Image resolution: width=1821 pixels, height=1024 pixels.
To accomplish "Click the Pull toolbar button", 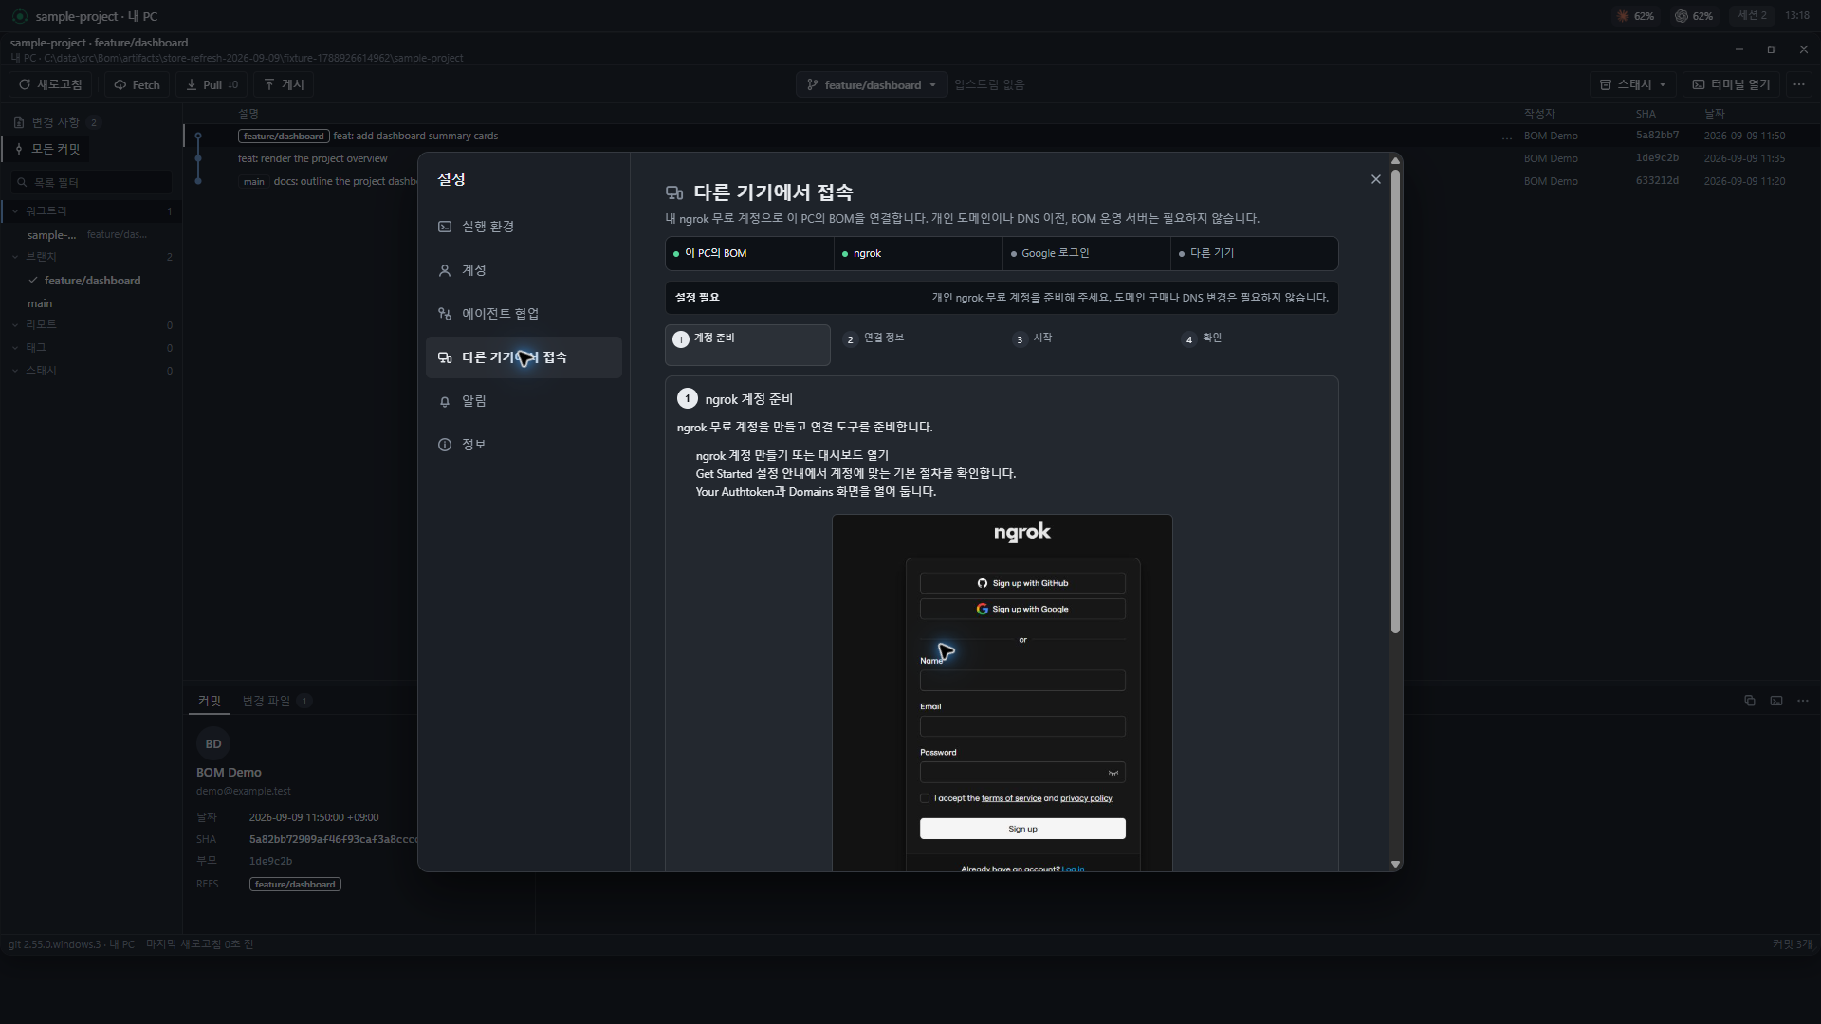I will pyautogui.click(x=212, y=84).
